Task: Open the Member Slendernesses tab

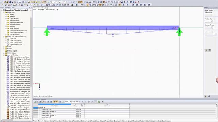Action: [164, 121]
